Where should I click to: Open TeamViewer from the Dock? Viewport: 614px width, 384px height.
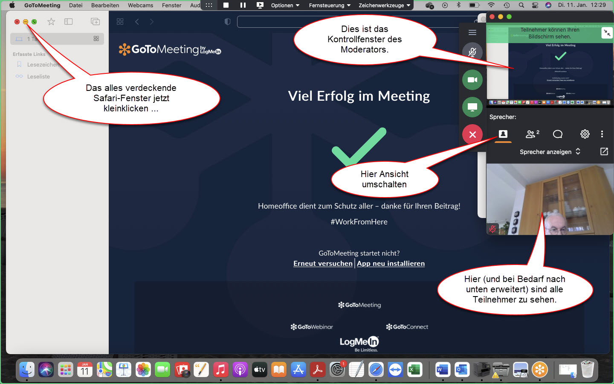pyautogui.click(x=395, y=369)
